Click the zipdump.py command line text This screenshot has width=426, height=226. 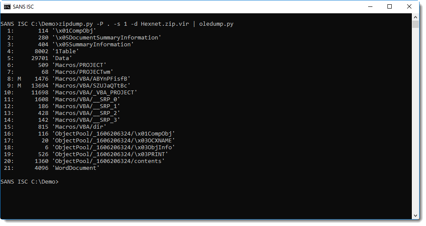(x=146, y=24)
